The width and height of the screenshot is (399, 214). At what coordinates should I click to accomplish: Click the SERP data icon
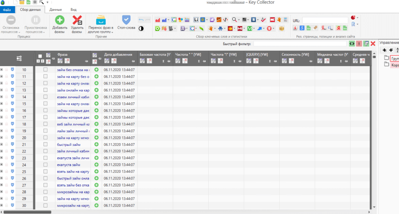(170, 29)
